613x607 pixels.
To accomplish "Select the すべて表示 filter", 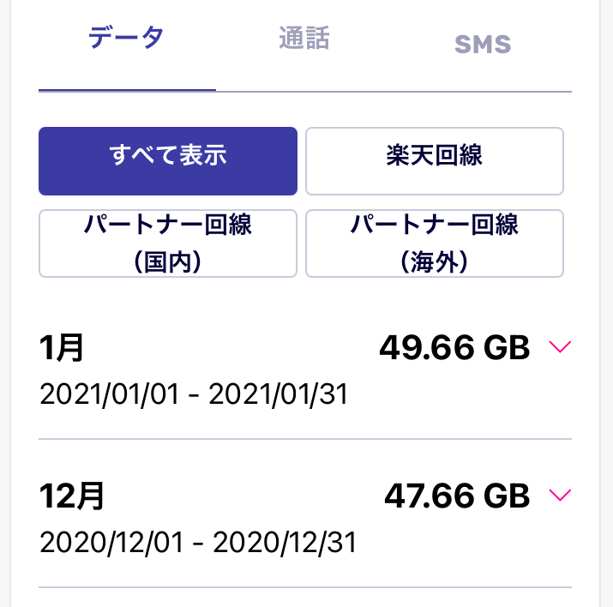I will [x=168, y=160].
